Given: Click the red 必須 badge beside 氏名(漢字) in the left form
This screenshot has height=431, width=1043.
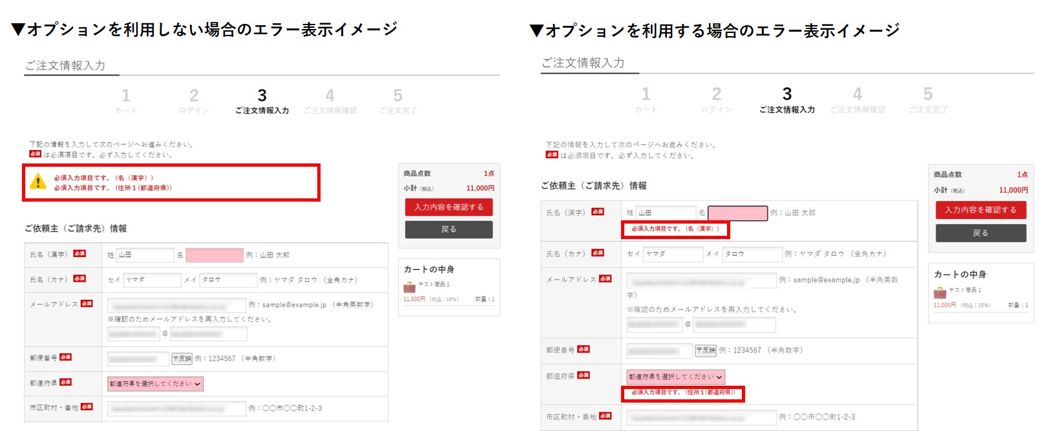Looking at the screenshot, I should point(79,254).
